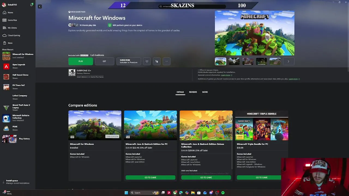Click Java & Bedrock Deluxe Collection image
This screenshot has width=349, height=196.
click(x=206, y=125)
